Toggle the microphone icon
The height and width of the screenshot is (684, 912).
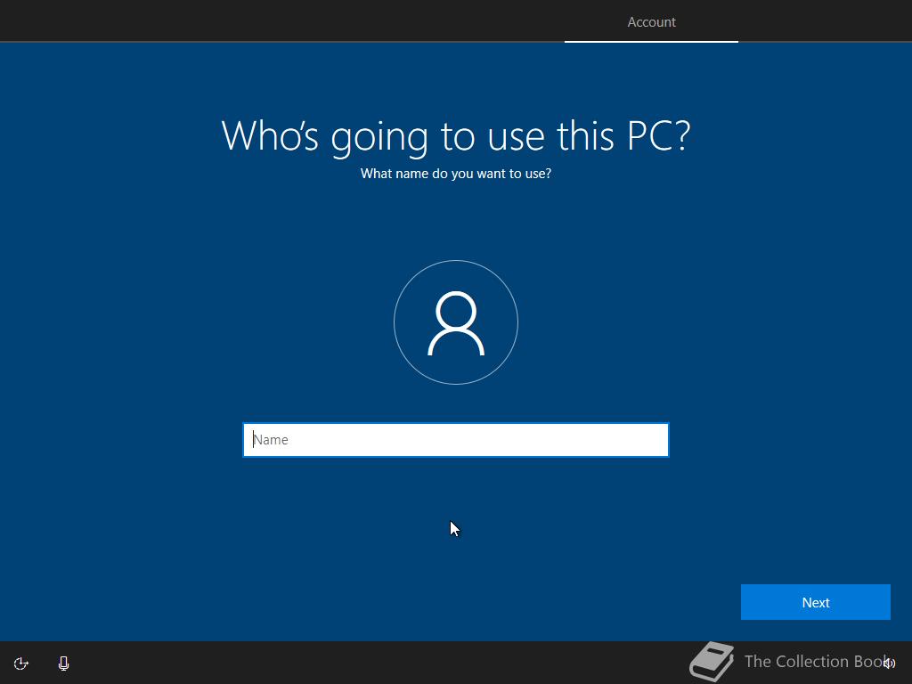[x=64, y=664]
